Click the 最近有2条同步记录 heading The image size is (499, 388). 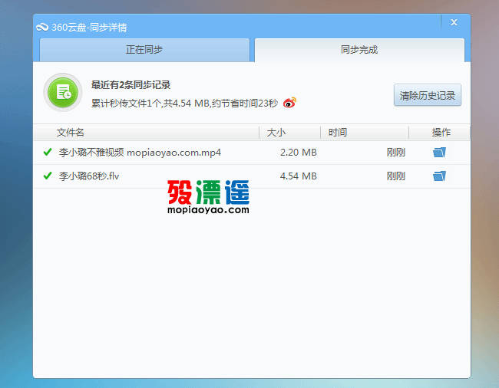(x=131, y=85)
